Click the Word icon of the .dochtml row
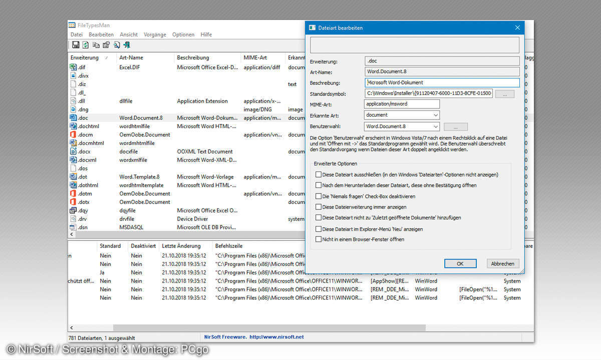This screenshot has height=360, width=601. tap(73, 126)
